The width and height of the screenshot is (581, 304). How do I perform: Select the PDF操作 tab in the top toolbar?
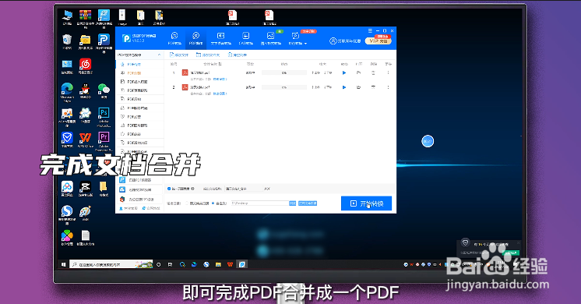point(195,38)
